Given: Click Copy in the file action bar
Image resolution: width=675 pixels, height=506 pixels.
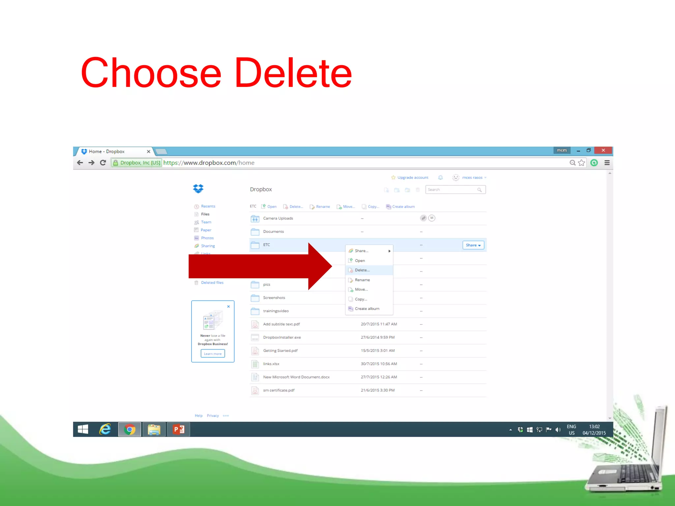Looking at the screenshot, I should [x=370, y=207].
